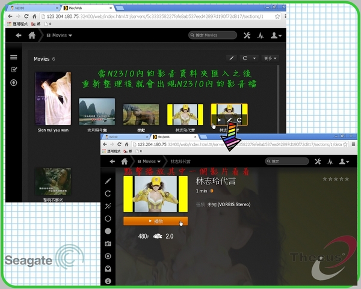Mark as unwatched with hollow circle icon

[x=108, y=219]
